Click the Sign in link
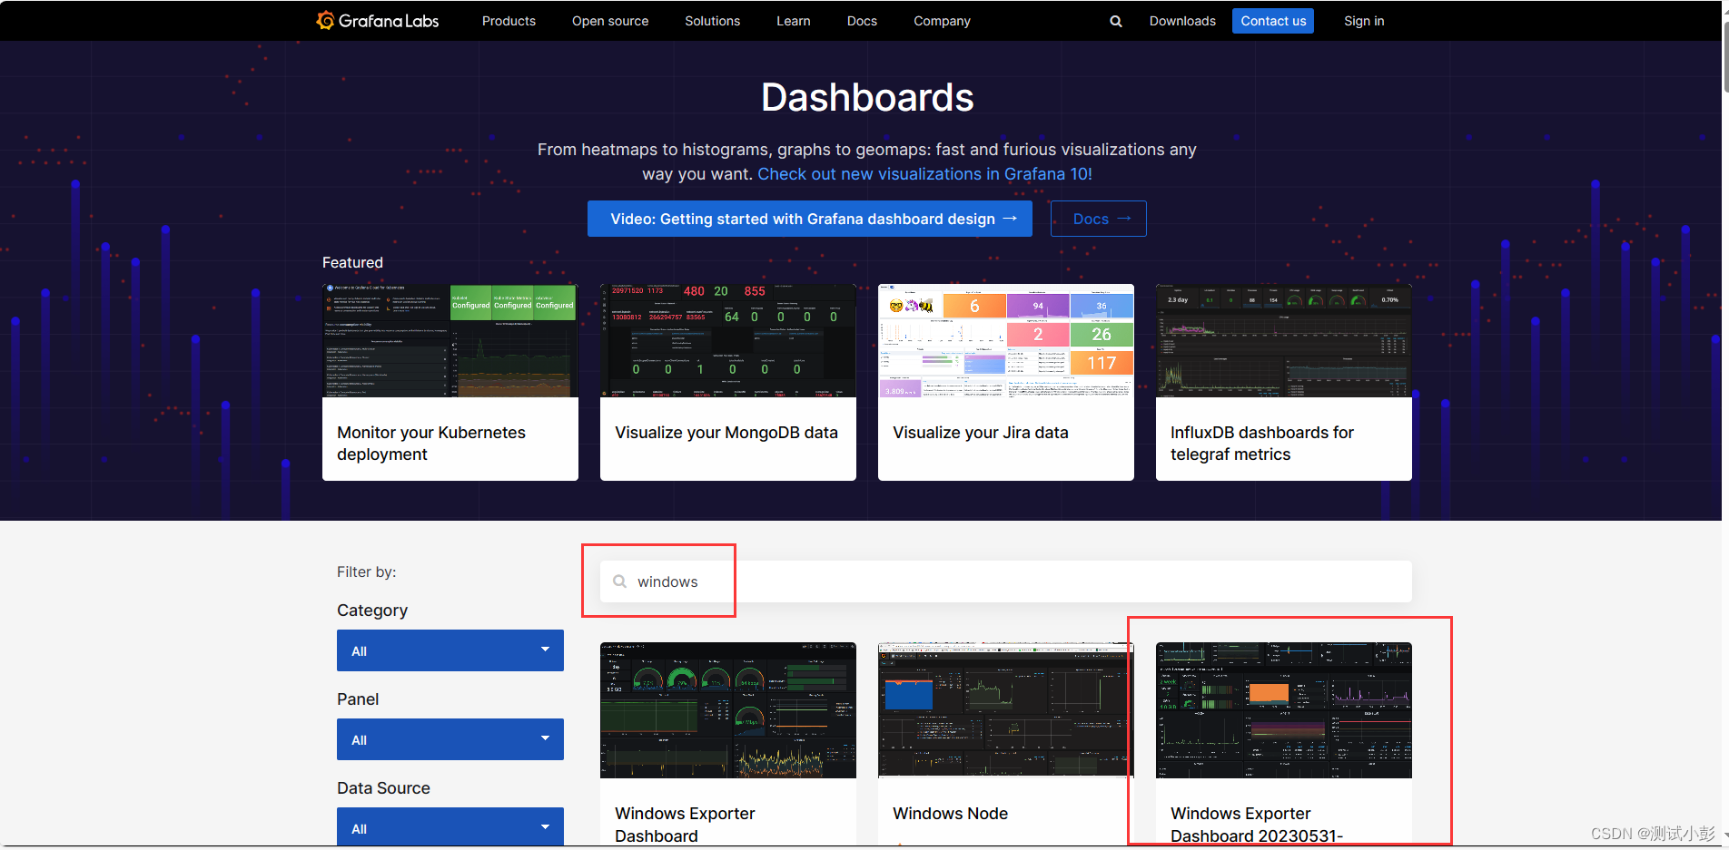 coord(1364,21)
